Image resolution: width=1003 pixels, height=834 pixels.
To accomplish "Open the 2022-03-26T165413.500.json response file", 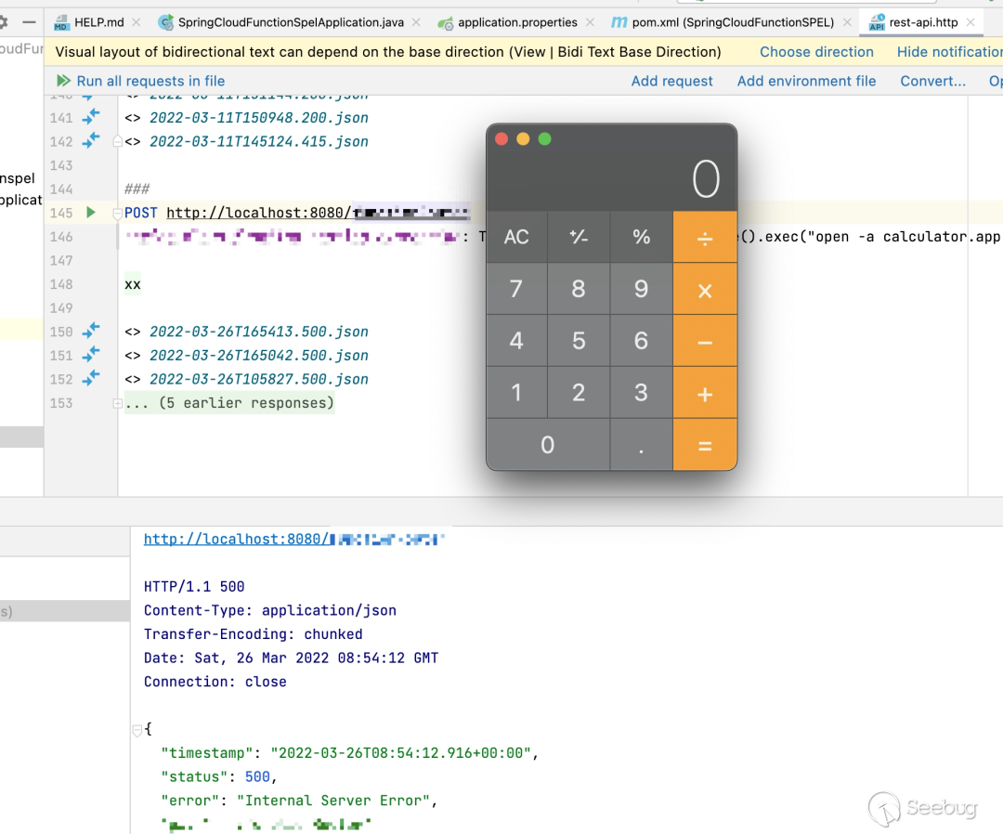I will pos(258,332).
